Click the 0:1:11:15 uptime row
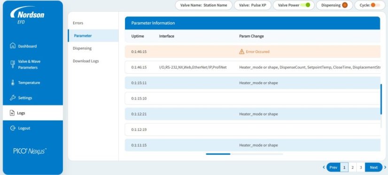Screen dimensions: 388x175 (x=253, y=145)
